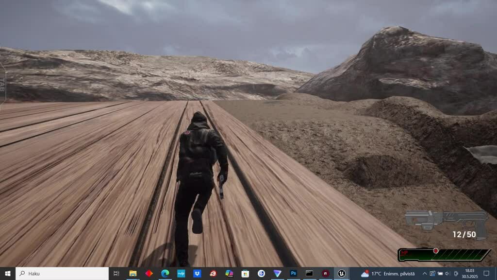Click the pistol weapon icon in HUD
497x280 pixels.
point(446,220)
